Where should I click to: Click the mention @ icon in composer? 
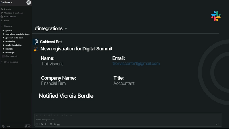coord(54,124)
